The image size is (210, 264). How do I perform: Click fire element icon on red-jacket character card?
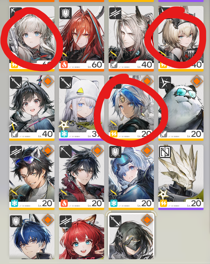pos(64,203)
